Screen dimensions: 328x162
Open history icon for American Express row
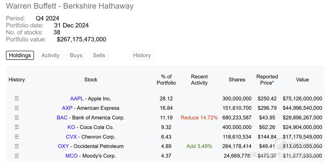coord(16,108)
